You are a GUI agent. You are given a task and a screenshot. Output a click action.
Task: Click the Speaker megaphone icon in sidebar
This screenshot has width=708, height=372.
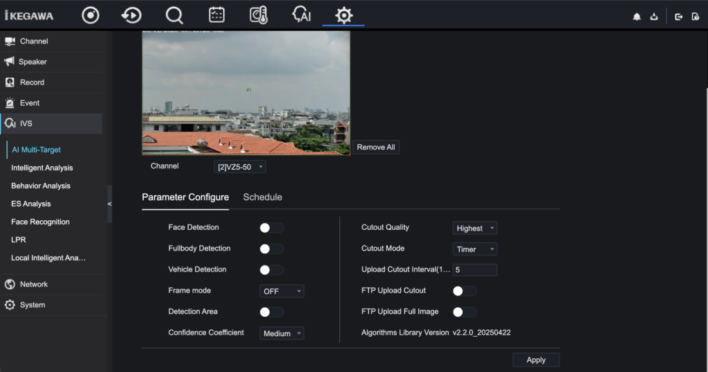(x=10, y=61)
